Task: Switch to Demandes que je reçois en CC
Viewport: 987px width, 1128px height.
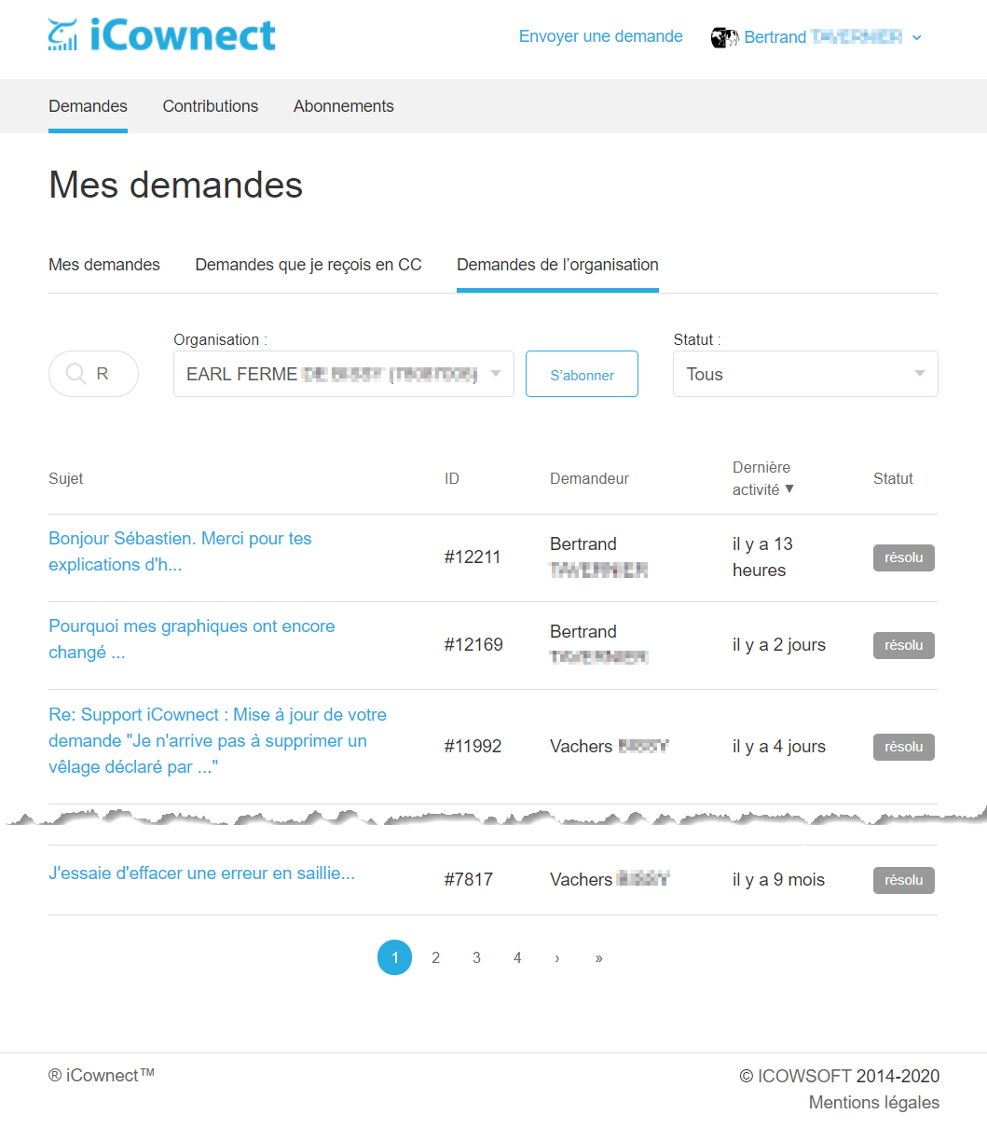Action: point(308,265)
